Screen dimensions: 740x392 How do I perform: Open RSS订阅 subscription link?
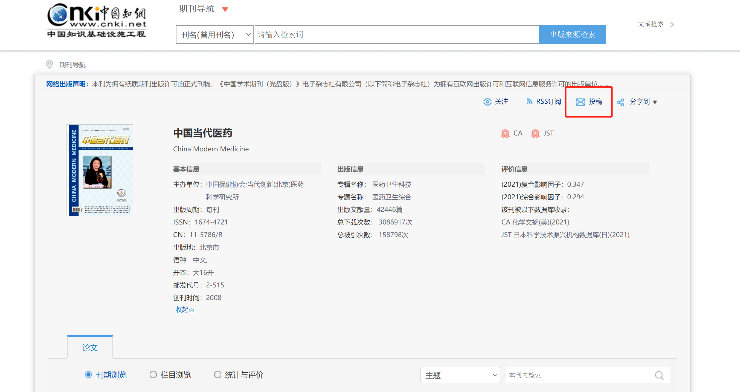pos(549,102)
